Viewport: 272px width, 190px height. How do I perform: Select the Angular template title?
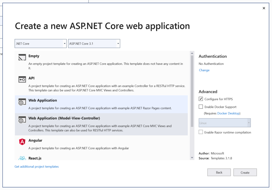[x=35, y=140]
